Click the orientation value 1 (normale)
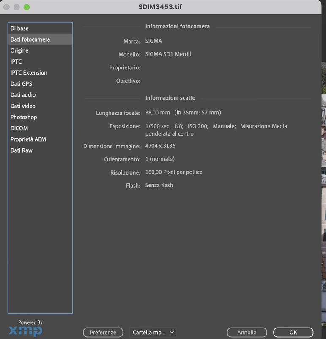Screen dimensions: 326x339 [x=160, y=159]
